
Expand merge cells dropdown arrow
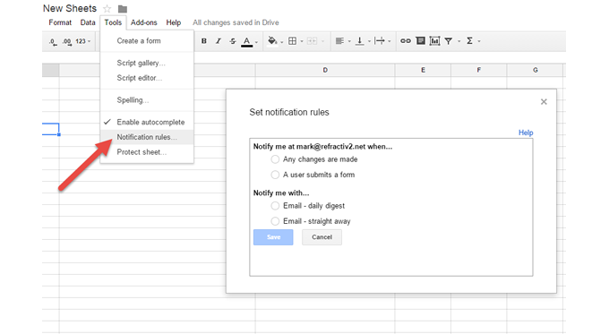pyautogui.click(x=322, y=41)
